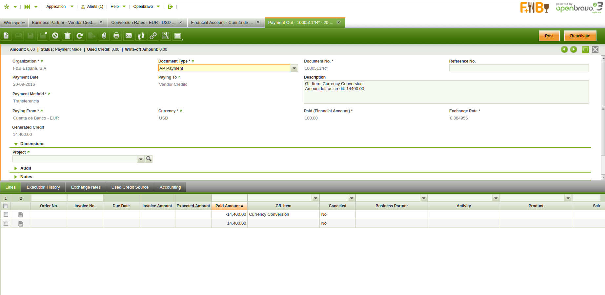This screenshot has width=605, height=295.
Task: Click the trash delete record icon
Action: [x=67, y=36]
